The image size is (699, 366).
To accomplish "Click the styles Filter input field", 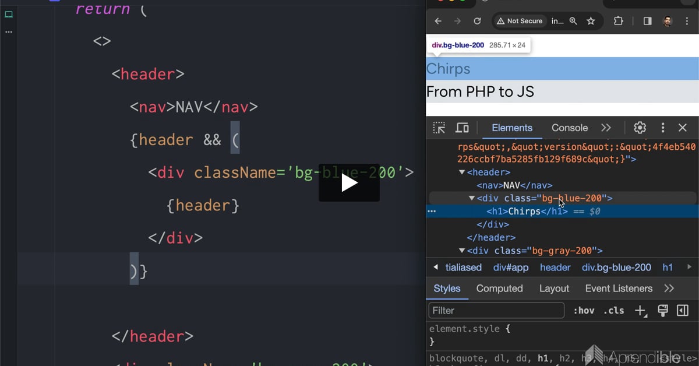I will (x=496, y=311).
